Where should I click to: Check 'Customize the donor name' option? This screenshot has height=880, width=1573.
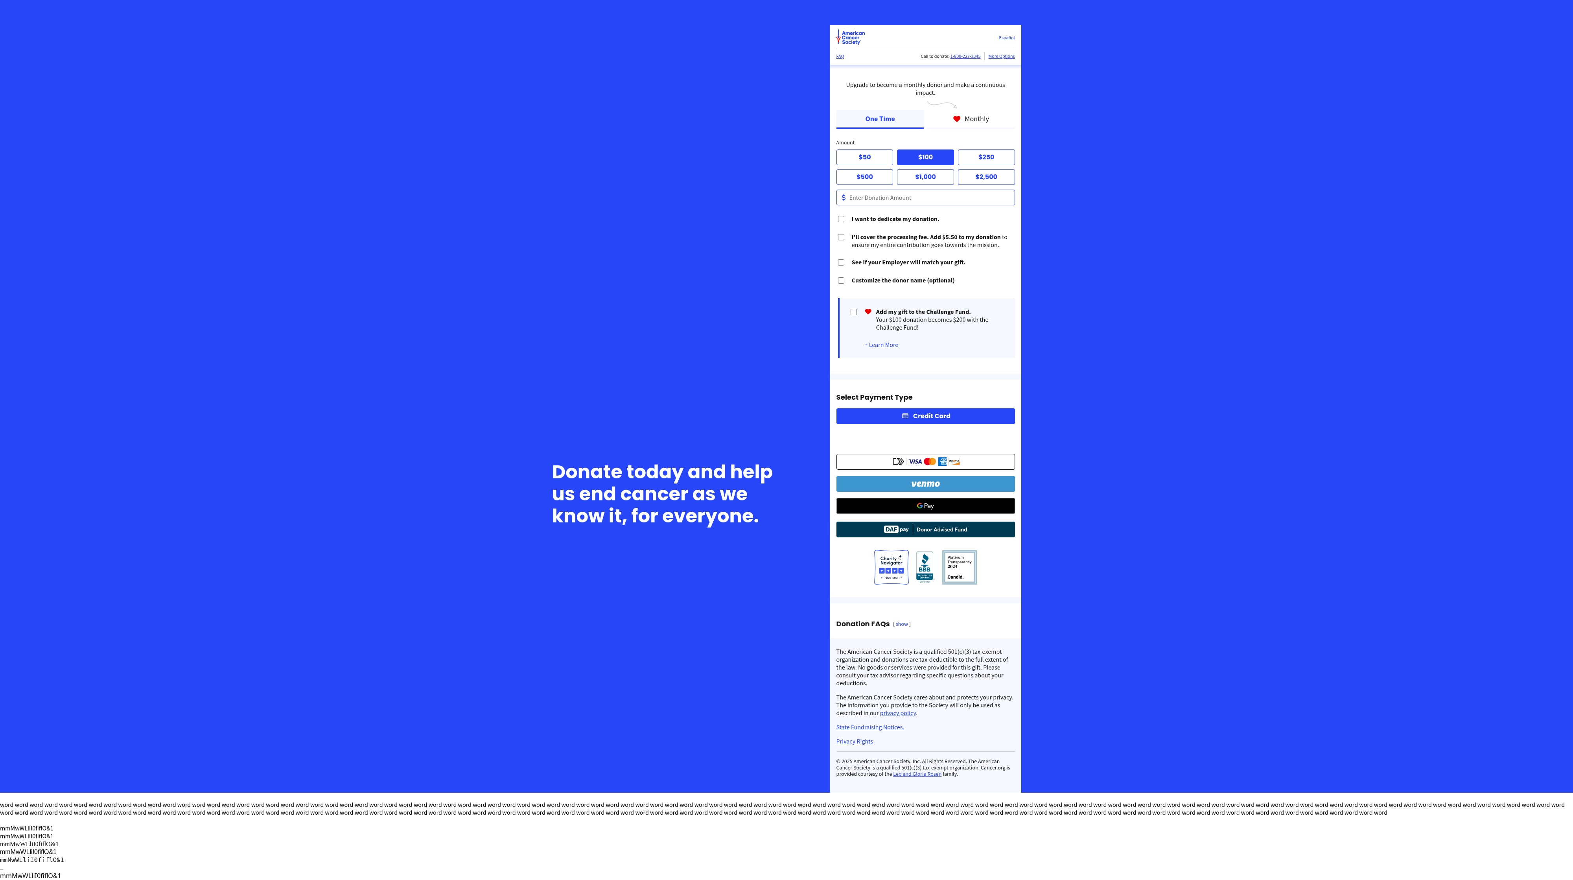pos(841,280)
